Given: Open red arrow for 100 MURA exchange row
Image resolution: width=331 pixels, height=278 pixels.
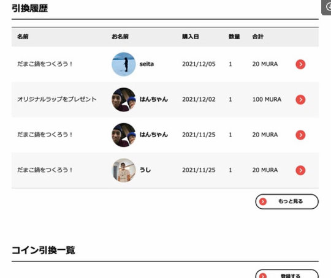Looking at the screenshot, I should coord(300,100).
